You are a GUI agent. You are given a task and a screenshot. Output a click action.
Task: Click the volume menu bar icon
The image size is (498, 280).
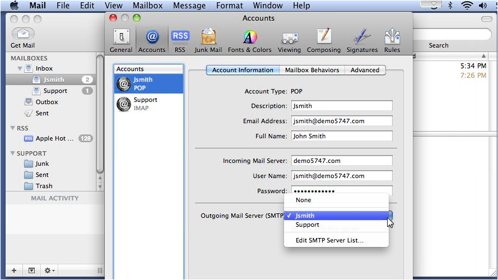point(483,6)
